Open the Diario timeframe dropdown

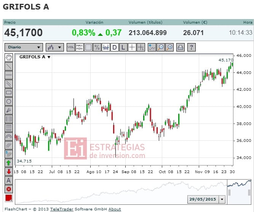pyautogui.click(x=24, y=47)
